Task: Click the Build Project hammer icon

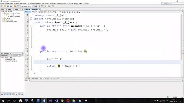Action: coord(39,6)
